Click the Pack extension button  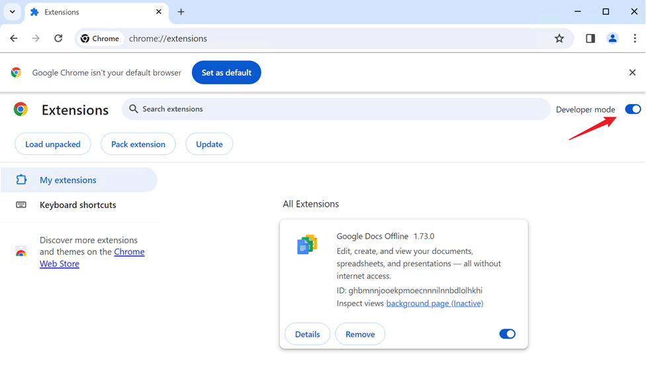click(x=138, y=144)
